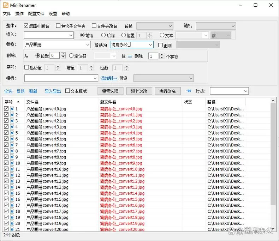Click the 路径 column header
Viewport: 279px width, 241px height.
point(211,102)
